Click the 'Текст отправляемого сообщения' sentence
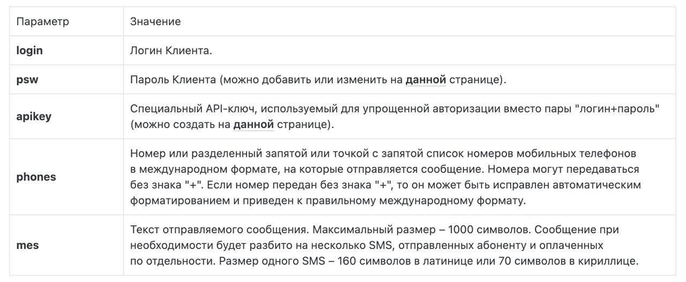Screen dimensions: 686x282 tap(220, 230)
